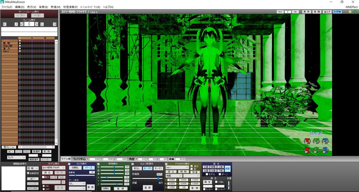Toggle the くり返し repeat playback checkbox
The width and height of the screenshot is (359, 192).
pos(216,182)
